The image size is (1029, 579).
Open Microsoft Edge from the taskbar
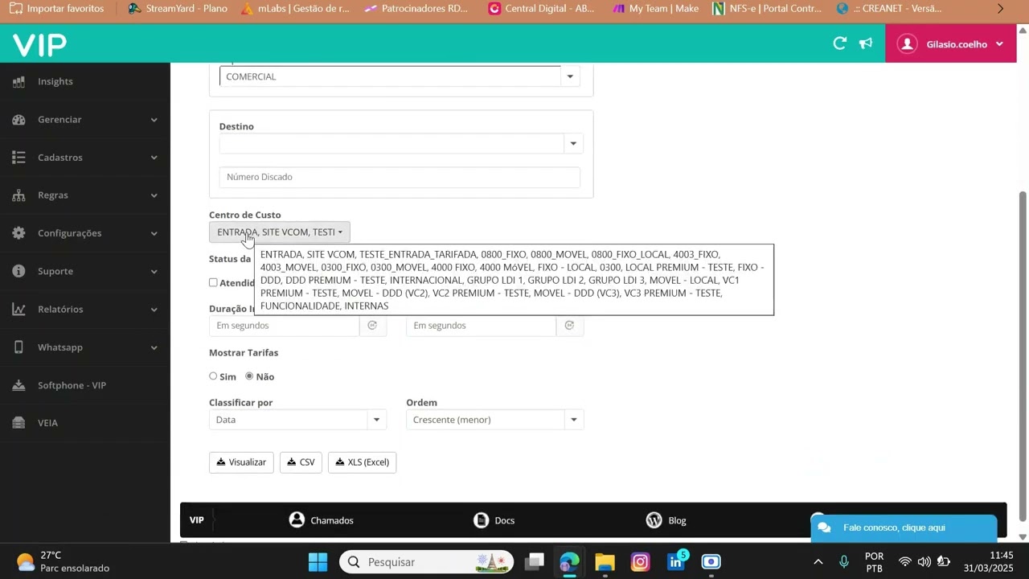[x=569, y=561]
